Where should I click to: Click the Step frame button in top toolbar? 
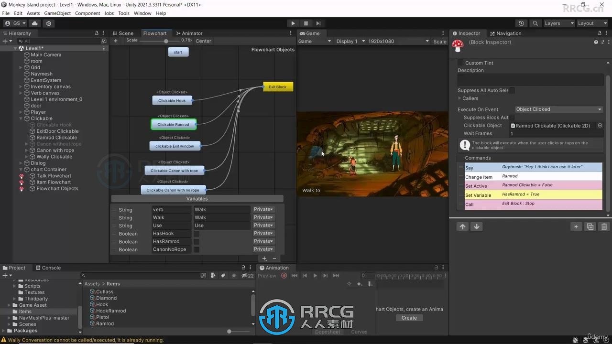(318, 23)
